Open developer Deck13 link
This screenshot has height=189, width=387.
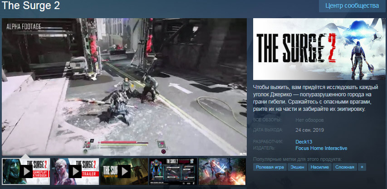(304, 142)
